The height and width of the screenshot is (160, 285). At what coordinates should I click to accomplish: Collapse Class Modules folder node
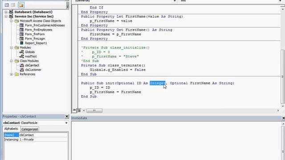[11, 61]
